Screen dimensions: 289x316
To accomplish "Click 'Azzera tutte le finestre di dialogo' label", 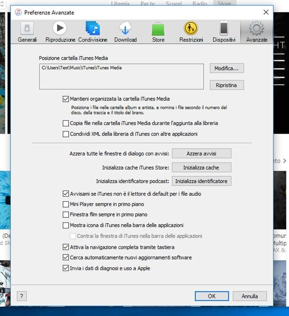I will click(x=119, y=153).
